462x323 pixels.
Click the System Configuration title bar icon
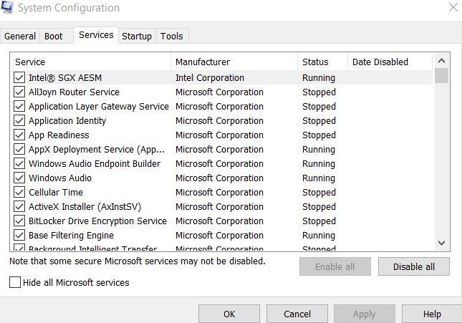pyautogui.click(x=7, y=8)
